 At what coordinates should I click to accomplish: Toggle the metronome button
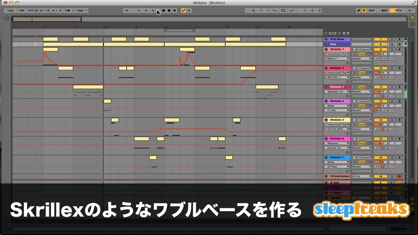point(67,10)
